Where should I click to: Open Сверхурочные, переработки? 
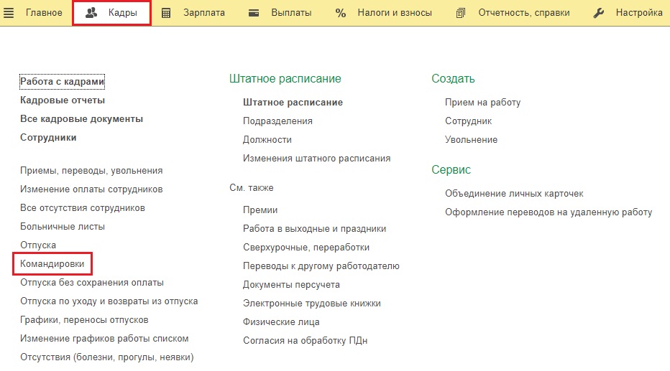click(x=306, y=248)
